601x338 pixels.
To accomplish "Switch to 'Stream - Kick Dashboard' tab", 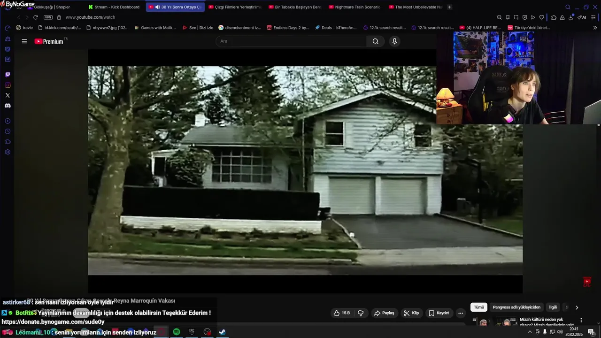I will point(114,7).
